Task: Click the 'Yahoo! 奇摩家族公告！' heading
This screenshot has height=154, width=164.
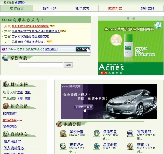Action: coord(22,20)
